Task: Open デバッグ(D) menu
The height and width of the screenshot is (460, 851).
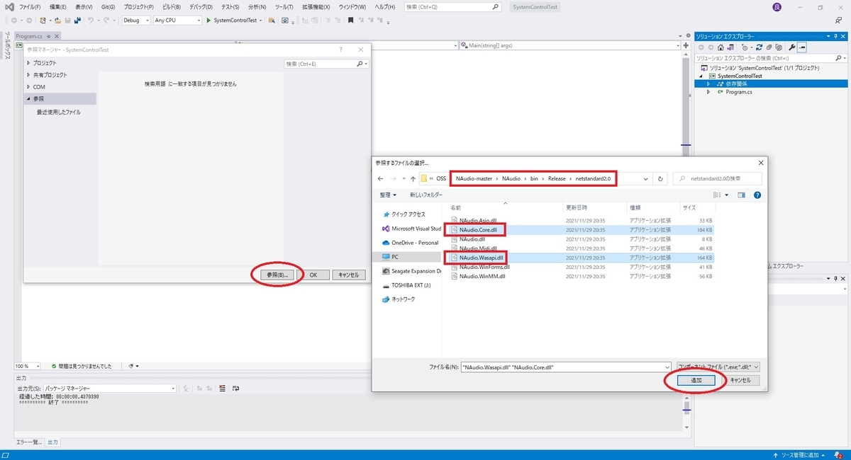Action: (201, 6)
